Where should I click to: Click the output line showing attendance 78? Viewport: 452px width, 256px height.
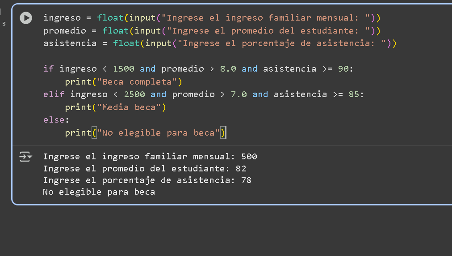[x=147, y=180]
